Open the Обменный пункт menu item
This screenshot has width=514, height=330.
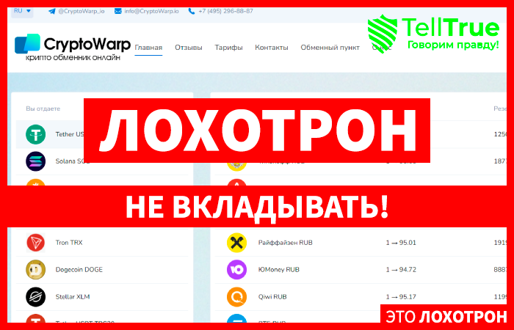330,48
